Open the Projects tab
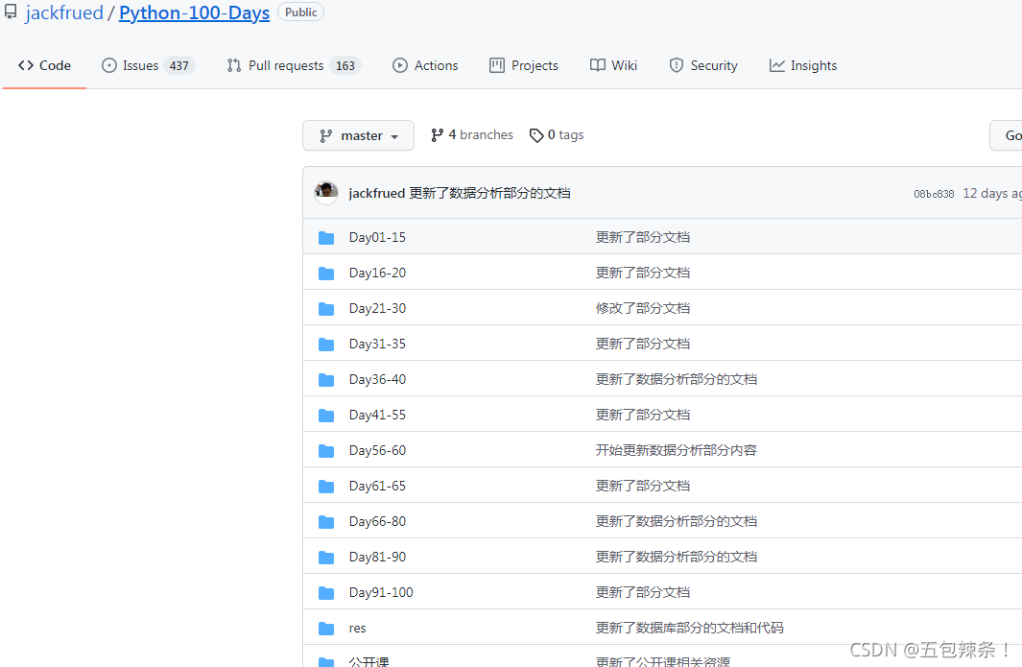1022x667 pixels. [523, 65]
